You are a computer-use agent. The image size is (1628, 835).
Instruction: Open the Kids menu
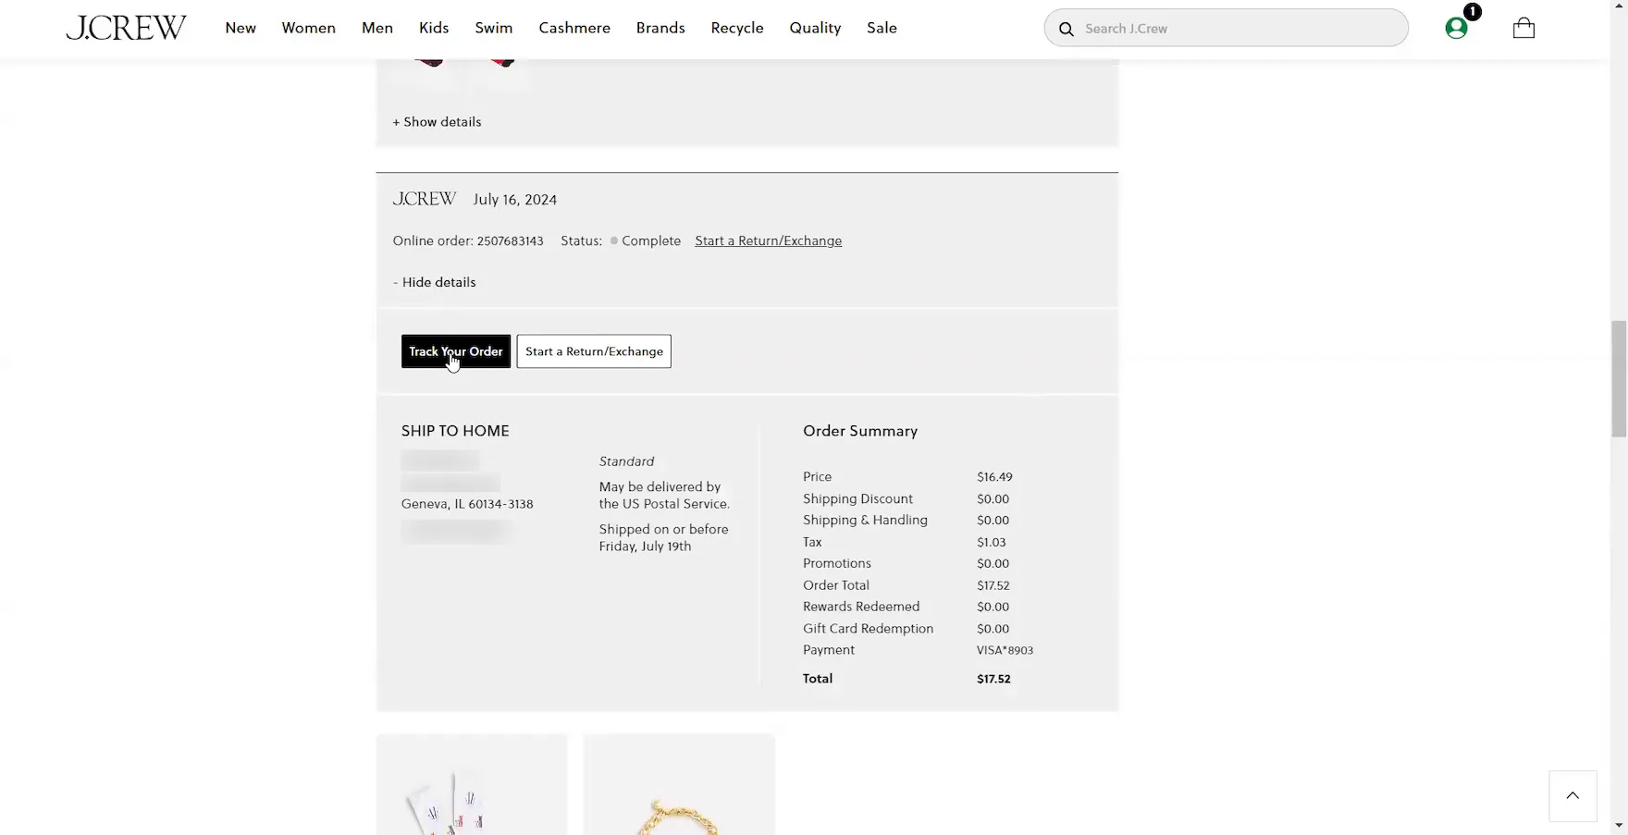434,28
